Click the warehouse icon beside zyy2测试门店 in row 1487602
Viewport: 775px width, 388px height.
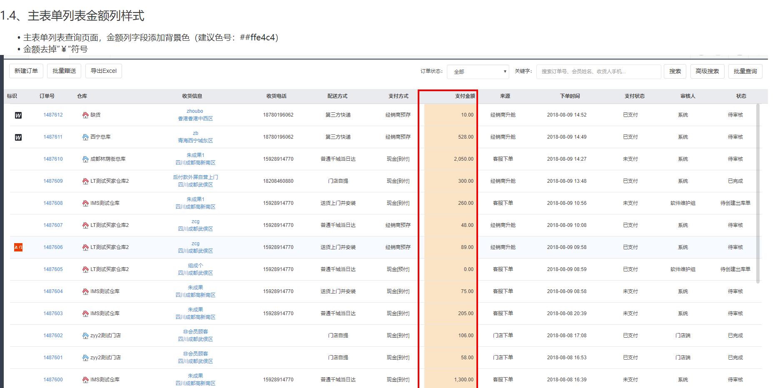(x=85, y=336)
